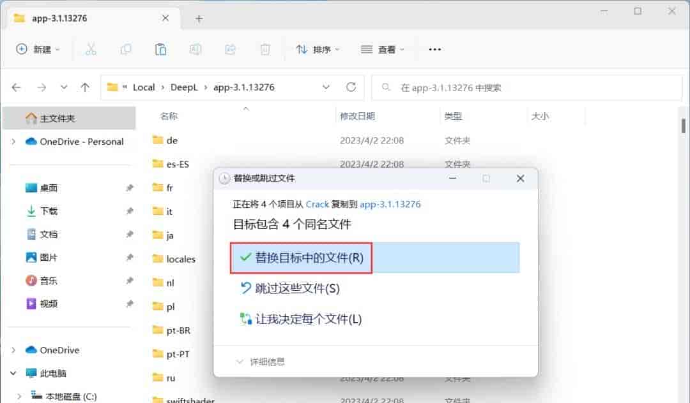Open recent locations chevron beside forward arrow
Image resolution: width=690 pixels, height=403 pixels.
pyautogui.click(x=64, y=87)
